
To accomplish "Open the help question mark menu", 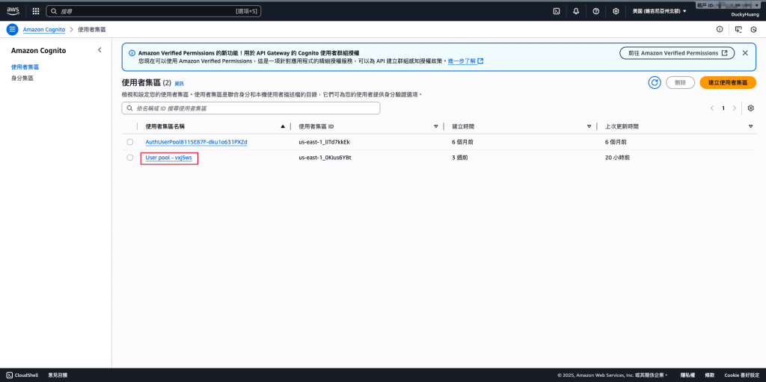I will pyautogui.click(x=596, y=10).
